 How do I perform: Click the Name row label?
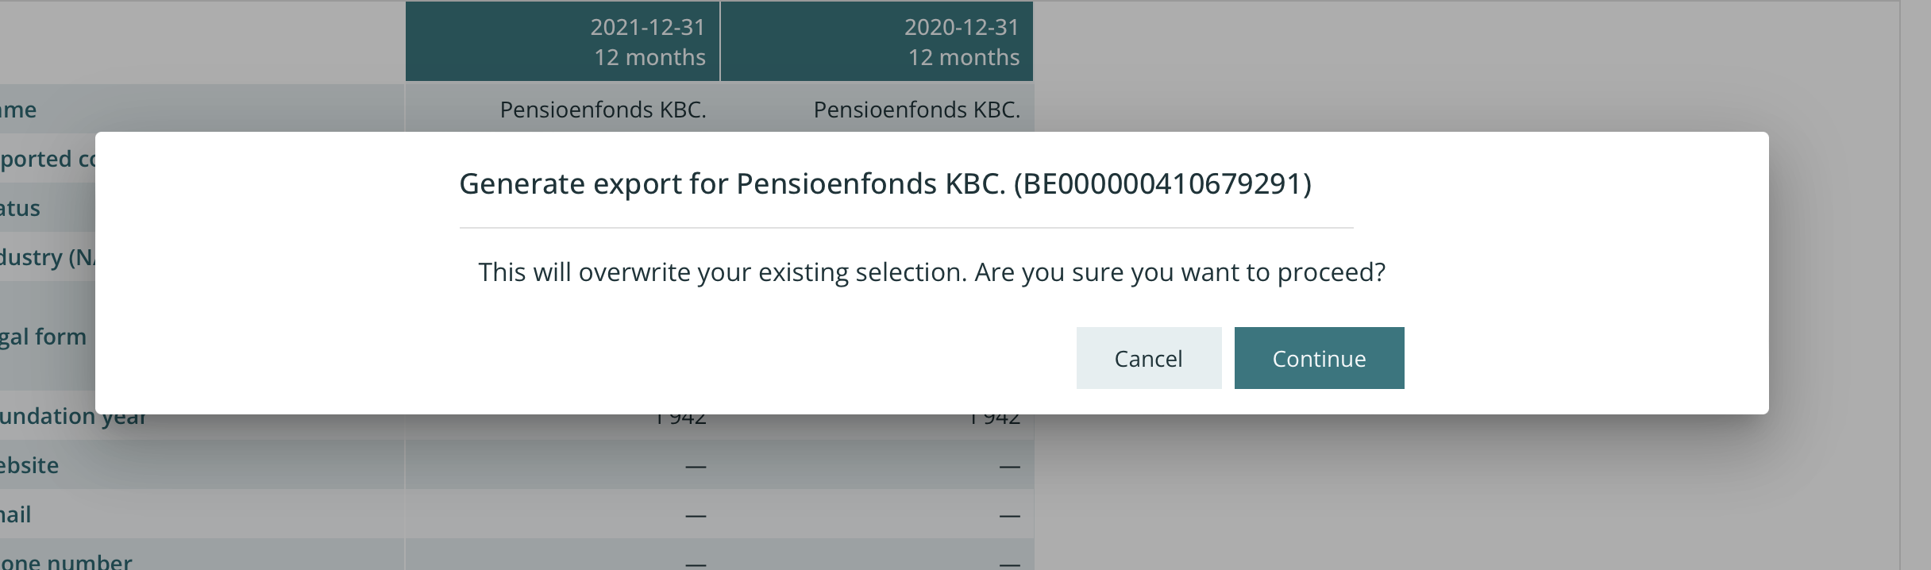pos(18,110)
